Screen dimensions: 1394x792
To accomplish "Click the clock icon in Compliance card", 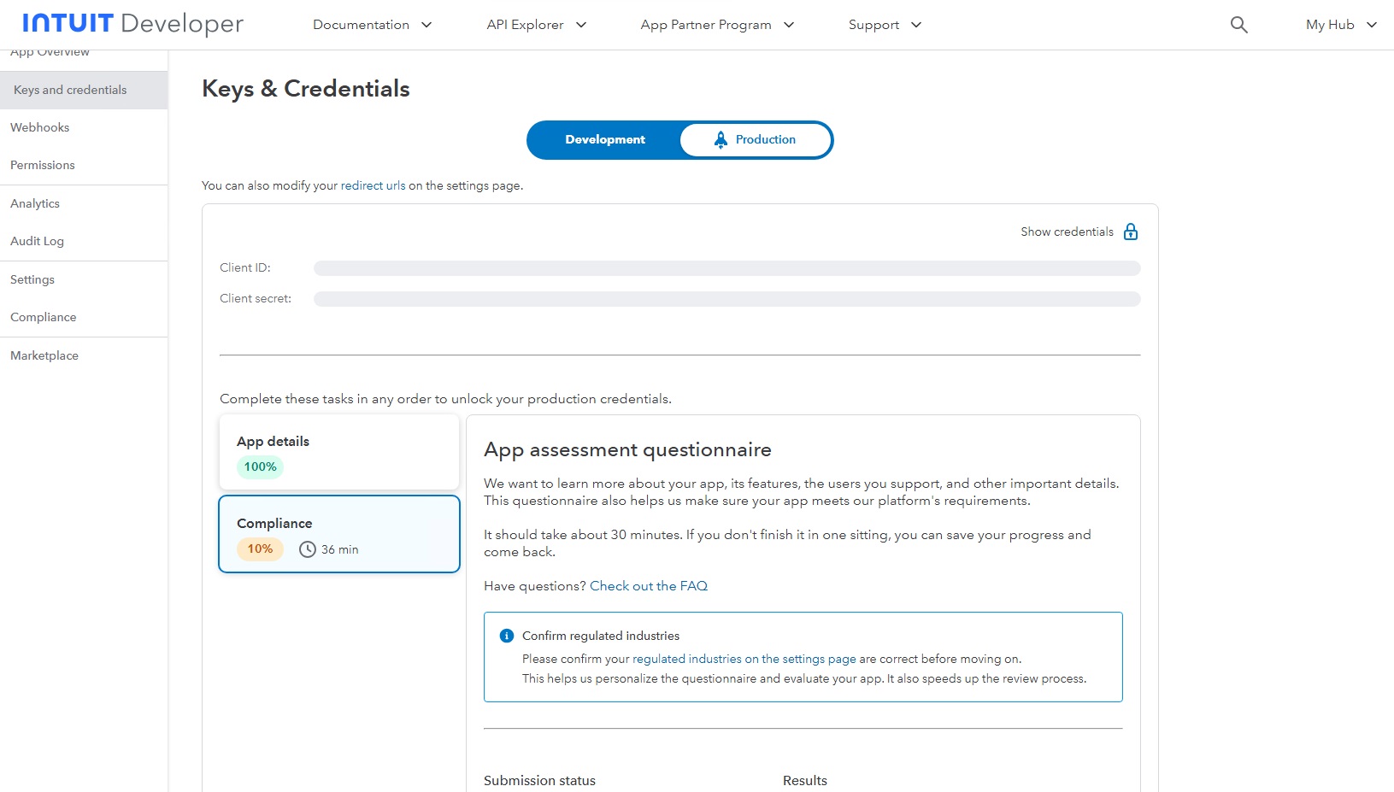I will pyautogui.click(x=308, y=549).
